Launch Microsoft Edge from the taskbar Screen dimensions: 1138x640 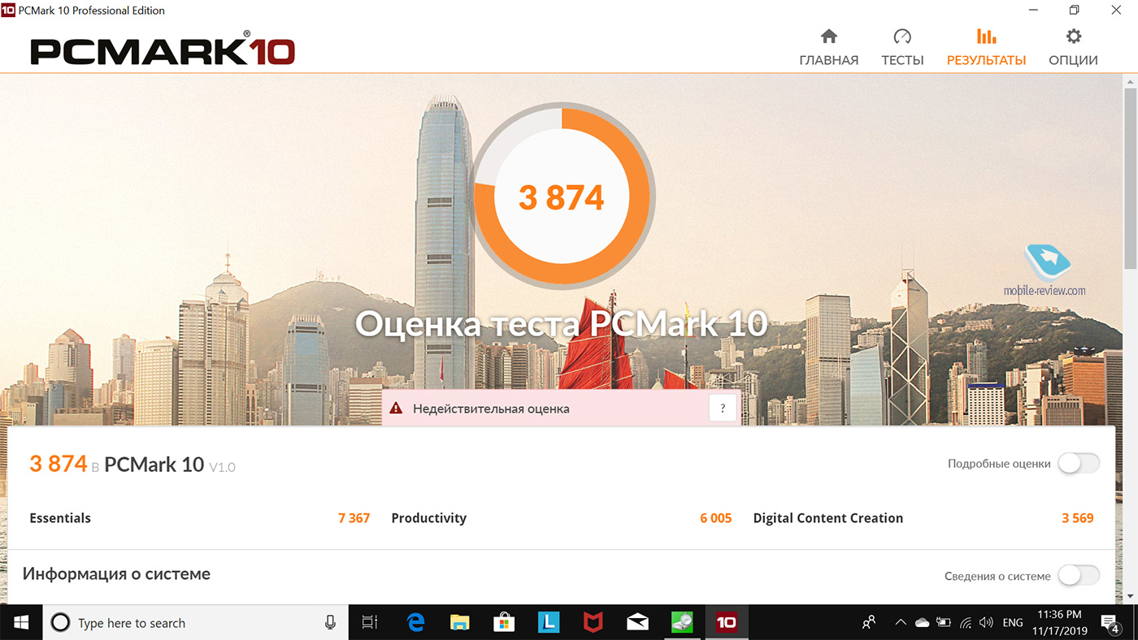pyautogui.click(x=416, y=623)
